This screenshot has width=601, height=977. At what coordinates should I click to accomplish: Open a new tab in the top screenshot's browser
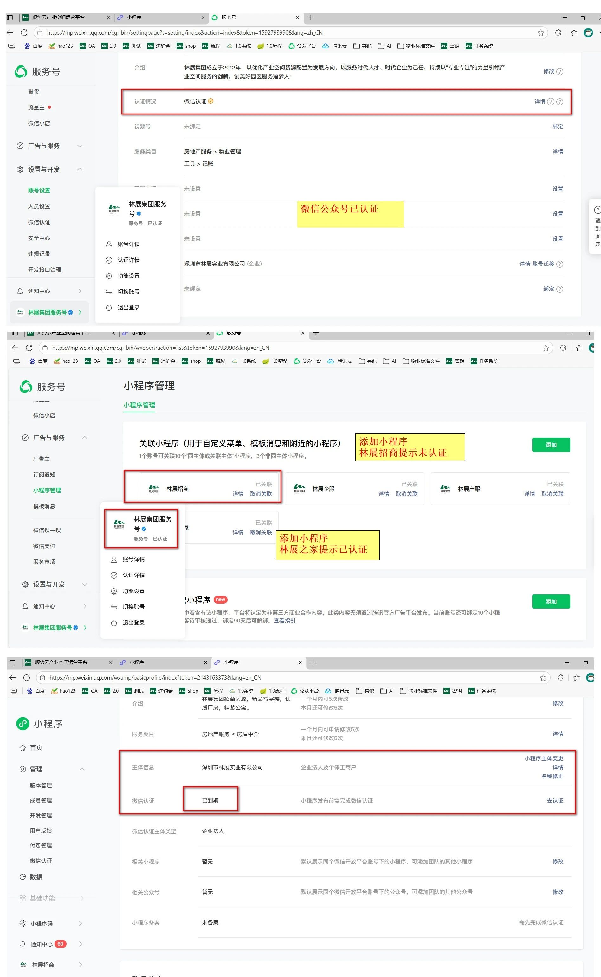click(x=311, y=17)
